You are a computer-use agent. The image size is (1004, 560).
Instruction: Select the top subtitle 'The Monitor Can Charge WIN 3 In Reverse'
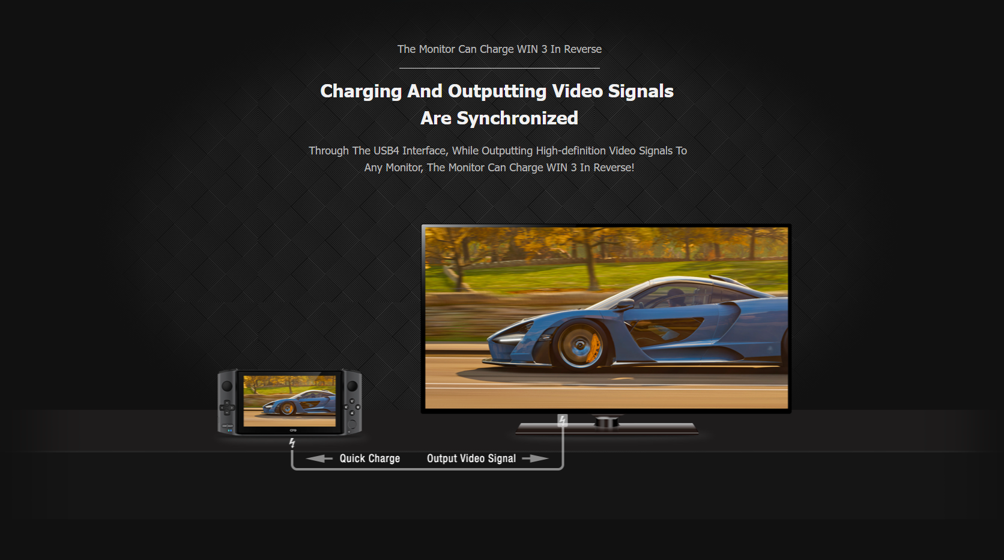500,49
